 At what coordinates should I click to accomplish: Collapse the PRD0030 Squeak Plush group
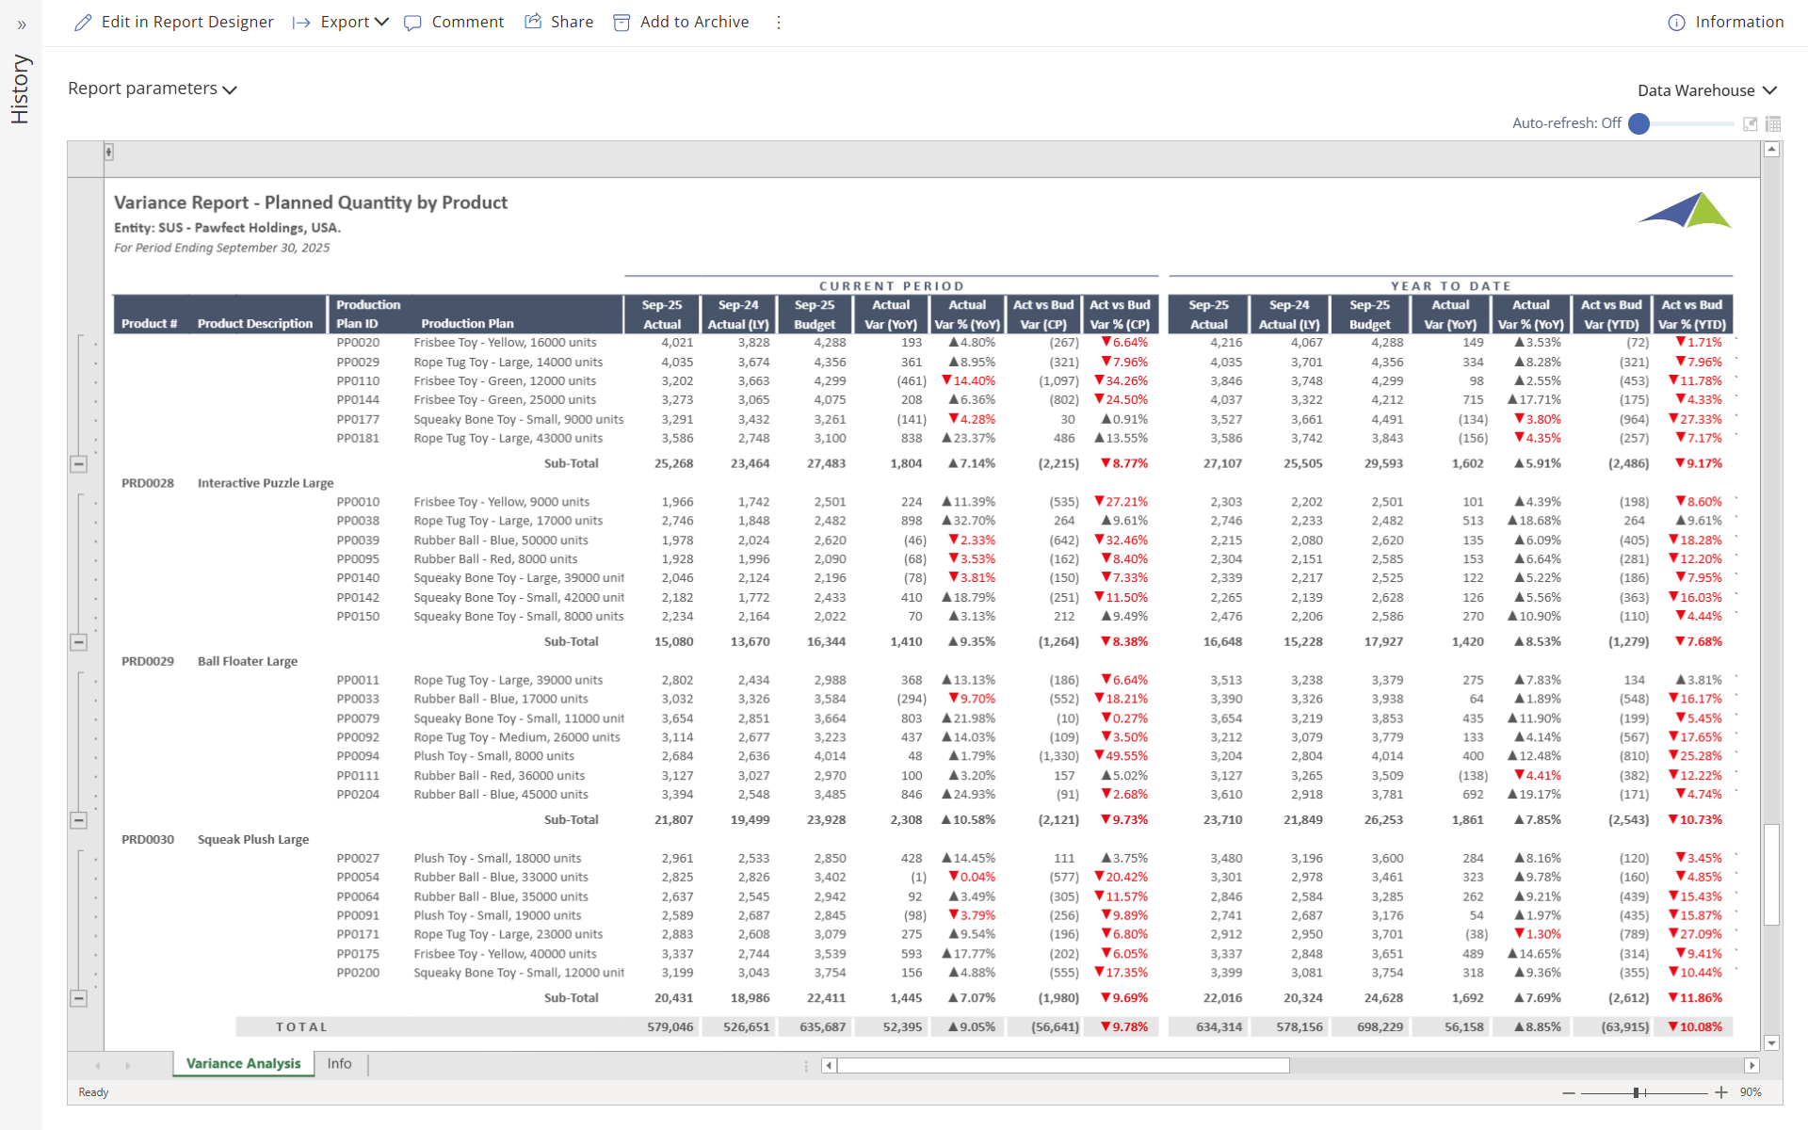pos(79,998)
